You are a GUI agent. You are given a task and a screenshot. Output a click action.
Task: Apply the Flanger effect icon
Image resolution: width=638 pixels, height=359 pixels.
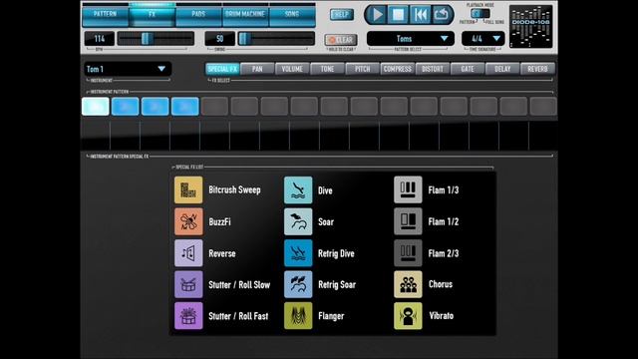point(298,316)
